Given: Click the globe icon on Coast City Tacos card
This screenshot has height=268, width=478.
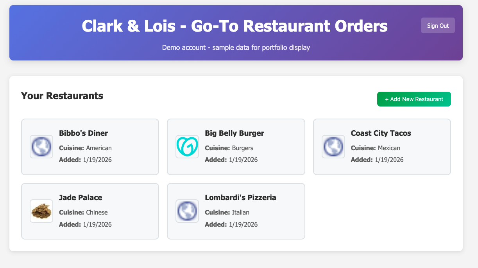Looking at the screenshot, I should 333,147.
